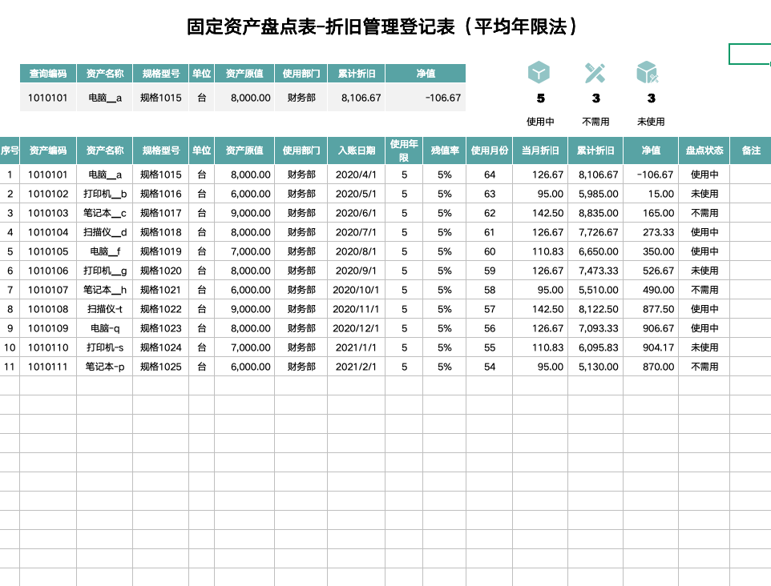Select the 入账日期 column header
This screenshot has height=586, width=771.
(356, 151)
